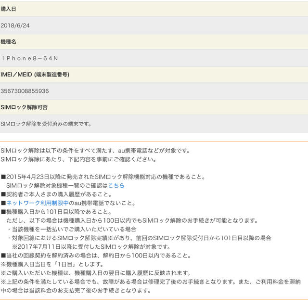Open the こちら link for eligible models
This screenshot has width=308, height=308.
pyautogui.click(x=116, y=185)
